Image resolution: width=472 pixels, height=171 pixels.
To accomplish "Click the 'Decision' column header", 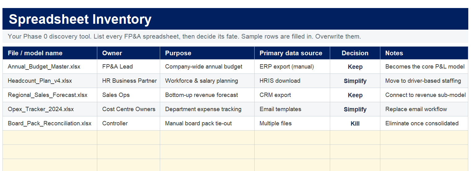I will click(355, 53).
